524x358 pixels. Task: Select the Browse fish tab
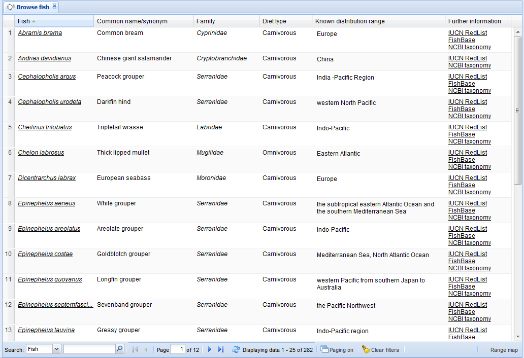click(32, 7)
